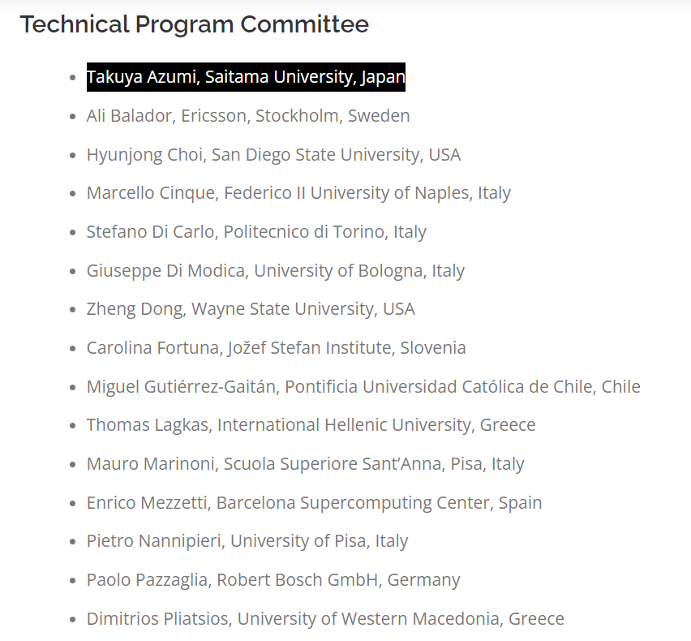This screenshot has width=691, height=641.
Task: Click the Technical Program Committee heading
Action: (195, 24)
